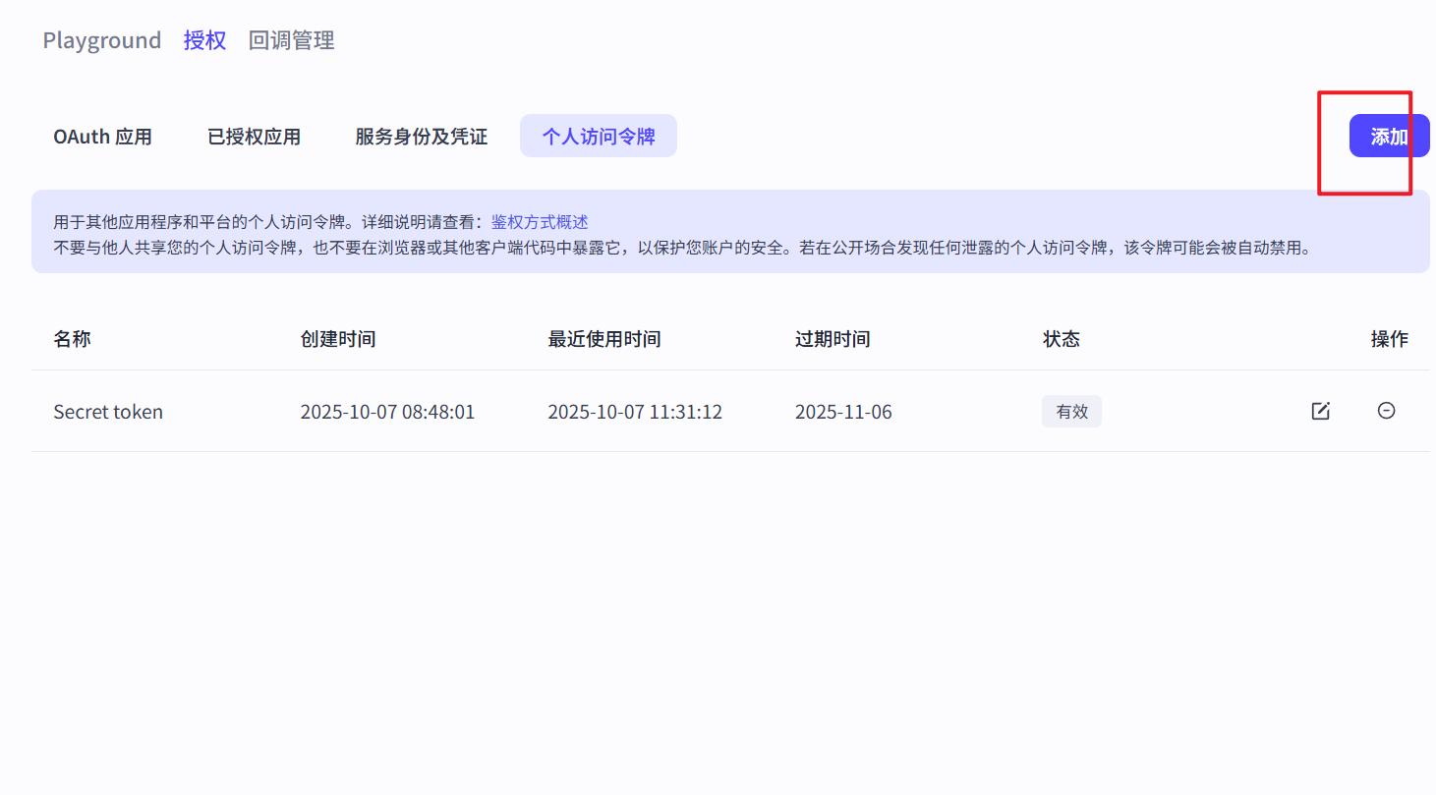Open the 服务身份及凭证 tab
Image resolution: width=1436 pixels, height=795 pixels.
(420, 137)
